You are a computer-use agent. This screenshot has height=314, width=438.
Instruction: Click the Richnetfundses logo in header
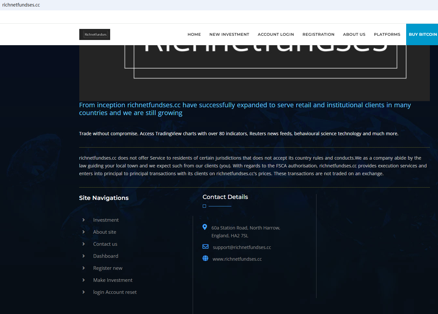tap(95, 34)
